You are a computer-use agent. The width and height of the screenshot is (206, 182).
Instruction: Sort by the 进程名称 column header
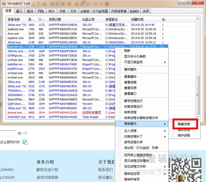point(16,19)
